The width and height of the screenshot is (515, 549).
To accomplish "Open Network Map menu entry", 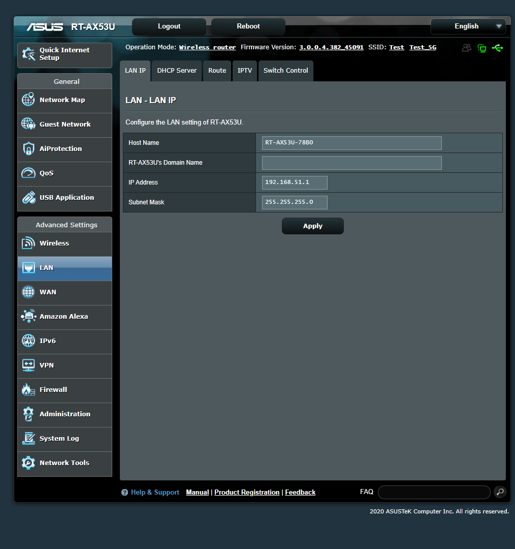I will tap(65, 101).
